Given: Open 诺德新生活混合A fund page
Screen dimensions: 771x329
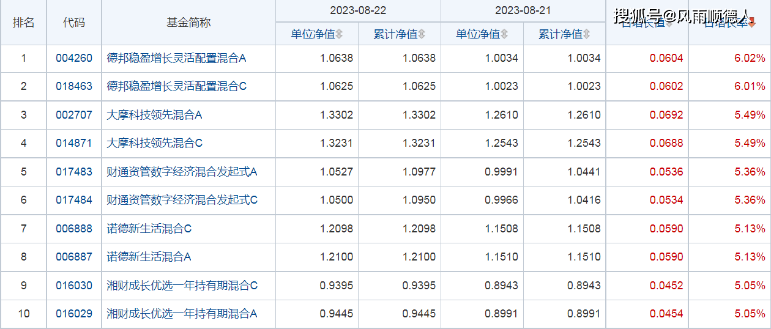Looking at the screenshot, I should click(x=149, y=257).
